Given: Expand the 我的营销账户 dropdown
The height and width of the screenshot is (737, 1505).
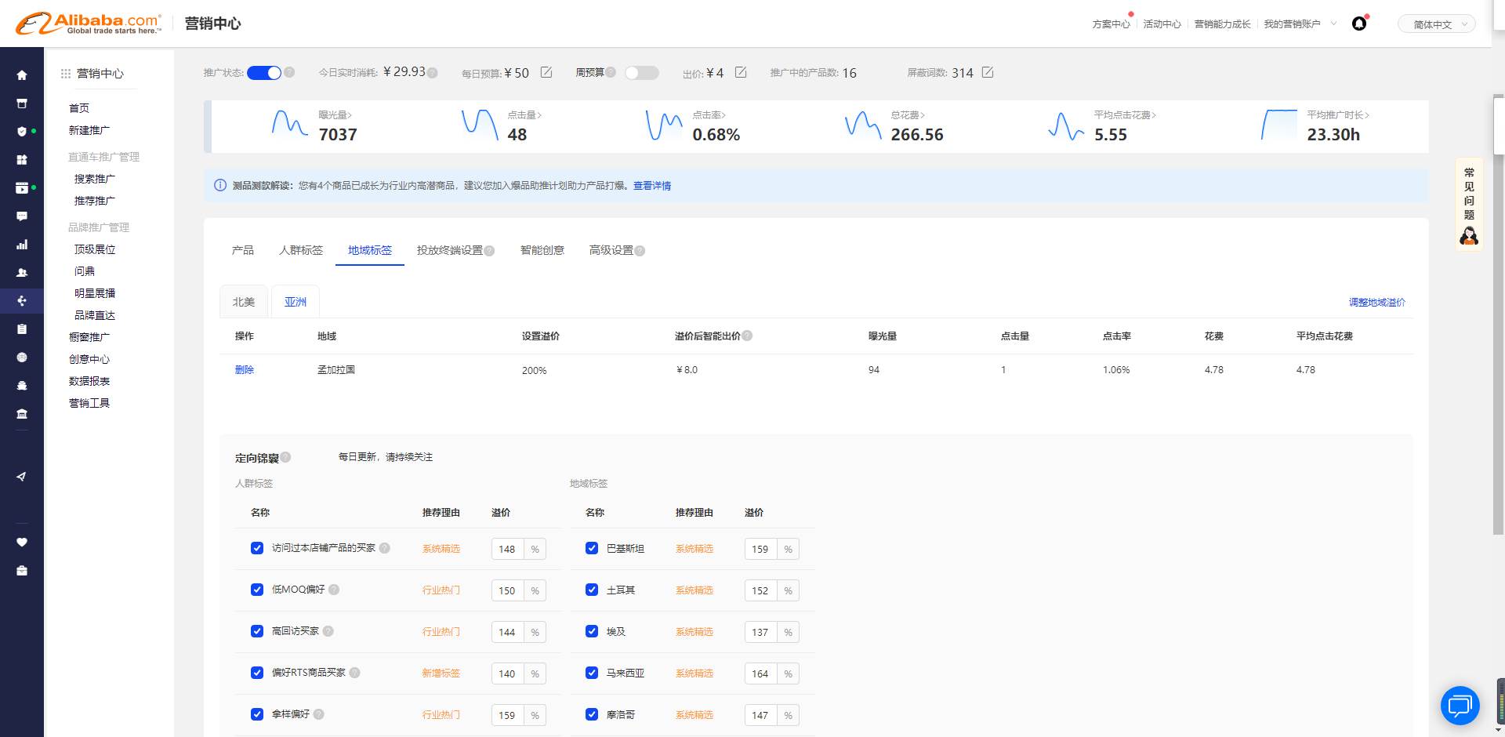Looking at the screenshot, I should point(1300,24).
